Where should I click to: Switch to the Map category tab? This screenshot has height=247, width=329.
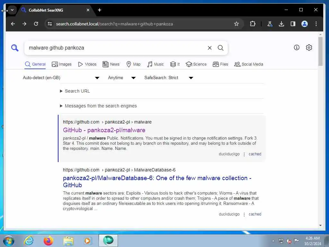tap(133, 64)
